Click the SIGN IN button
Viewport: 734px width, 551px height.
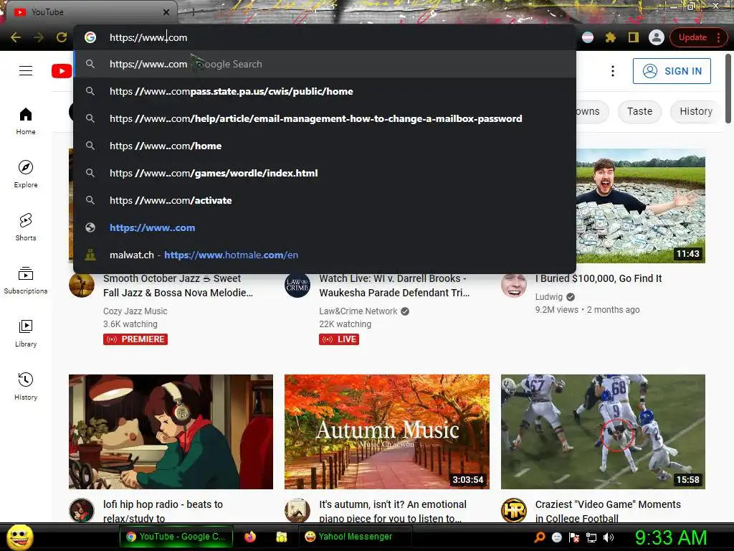672,71
